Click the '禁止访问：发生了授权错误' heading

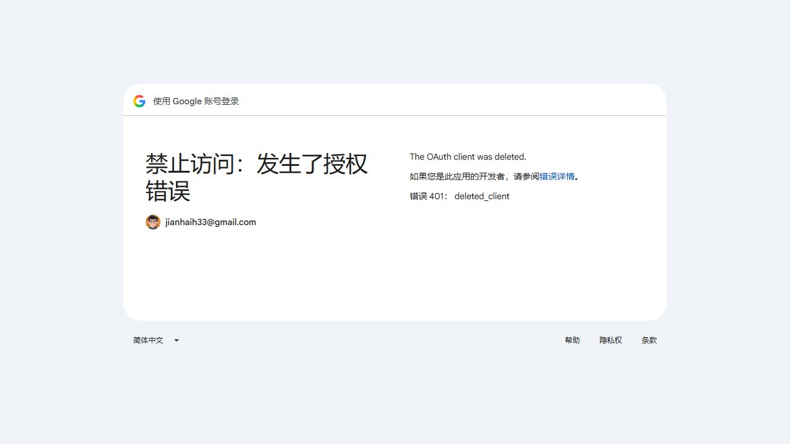257,177
